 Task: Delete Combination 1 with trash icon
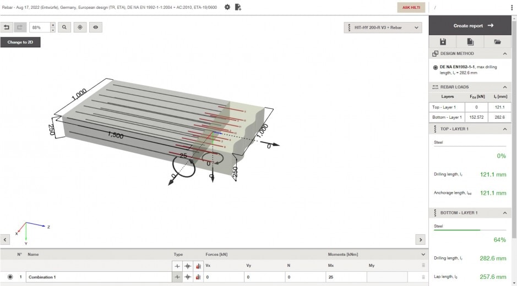[x=423, y=277]
